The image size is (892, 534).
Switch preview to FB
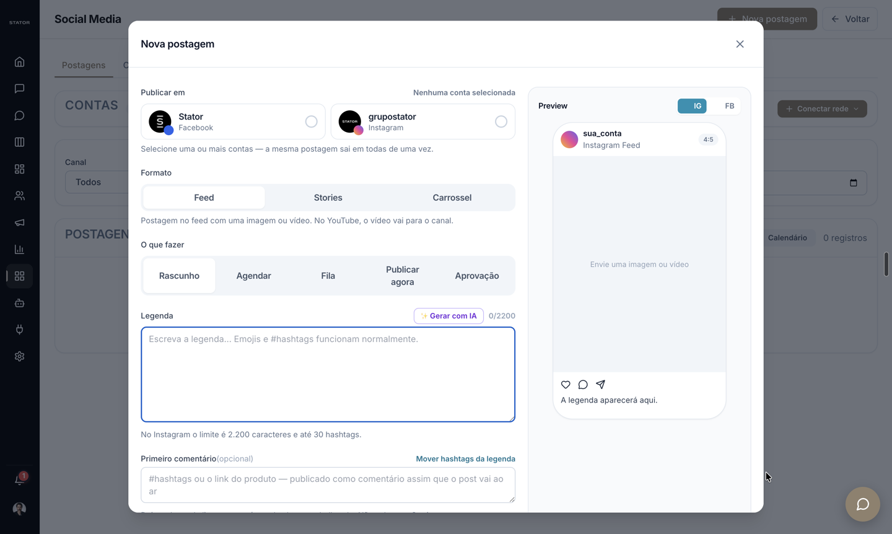click(730, 106)
